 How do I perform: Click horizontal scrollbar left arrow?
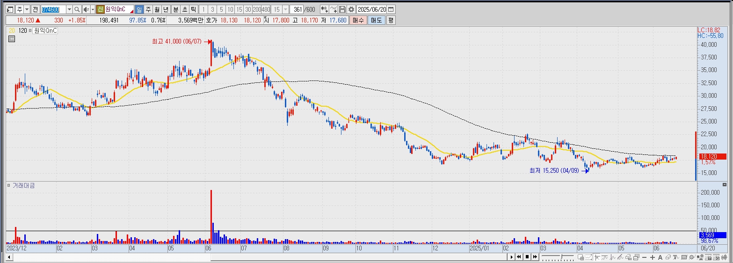[x=9, y=257]
